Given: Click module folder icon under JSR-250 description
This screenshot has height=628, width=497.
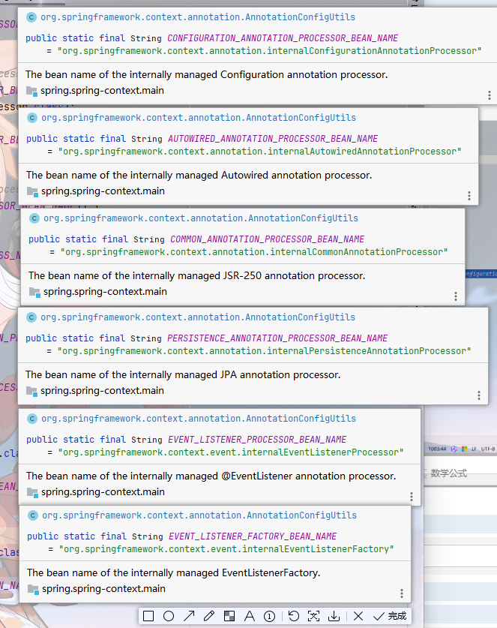Looking at the screenshot, I should pyautogui.click(x=34, y=292).
